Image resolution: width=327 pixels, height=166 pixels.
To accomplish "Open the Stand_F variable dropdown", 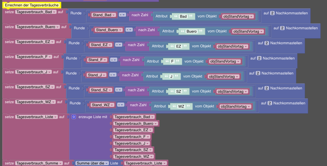I will (x=97, y=60).
